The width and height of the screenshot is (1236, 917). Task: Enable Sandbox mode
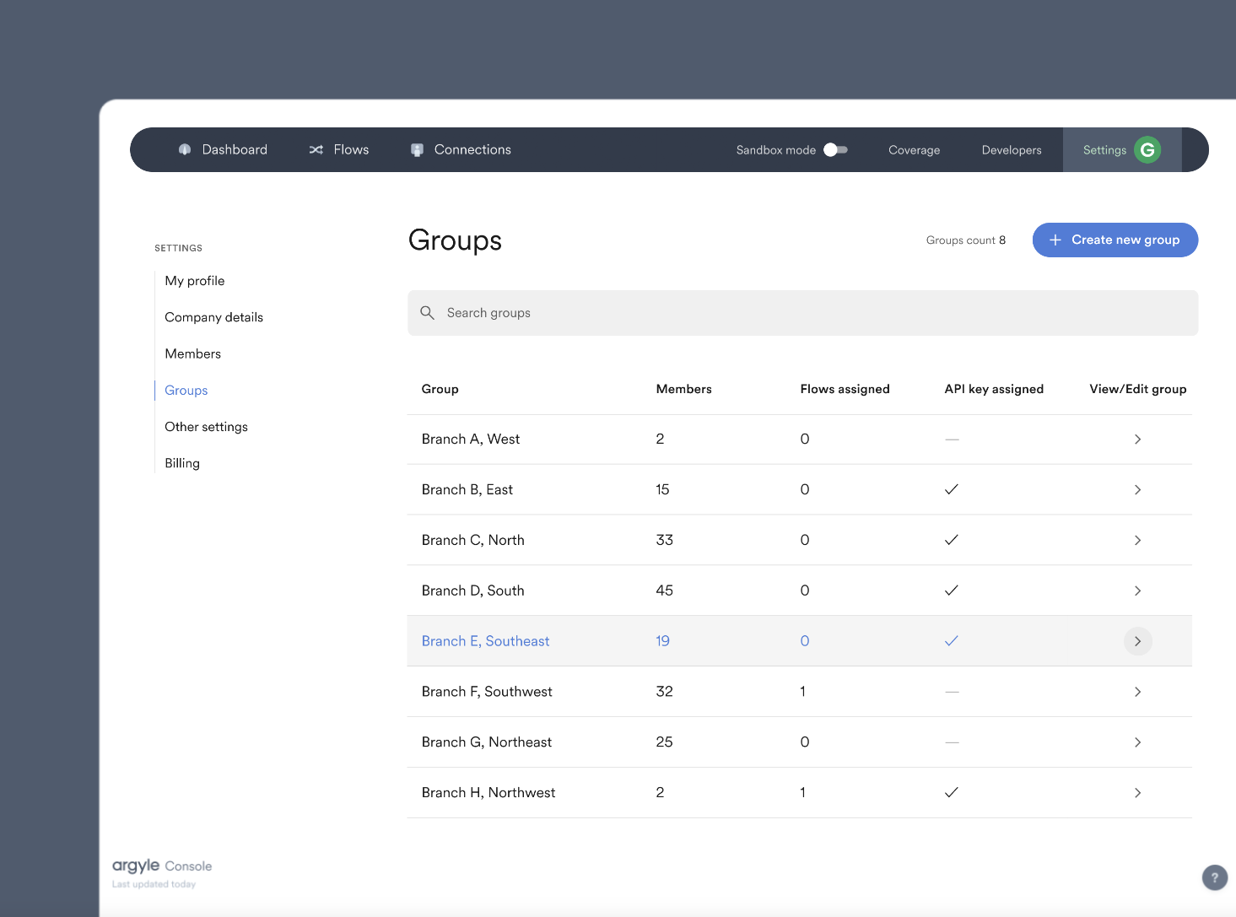(x=835, y=149)
